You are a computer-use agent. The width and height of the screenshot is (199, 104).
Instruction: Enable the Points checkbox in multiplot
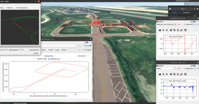point(60,50)
